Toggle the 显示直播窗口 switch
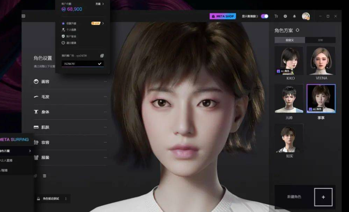The width and height of the screenshot is (349, 212). tap(264, 16)
